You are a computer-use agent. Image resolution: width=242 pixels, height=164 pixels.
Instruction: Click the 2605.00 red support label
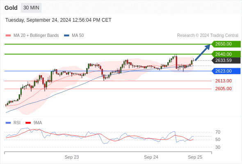point(224,89)
